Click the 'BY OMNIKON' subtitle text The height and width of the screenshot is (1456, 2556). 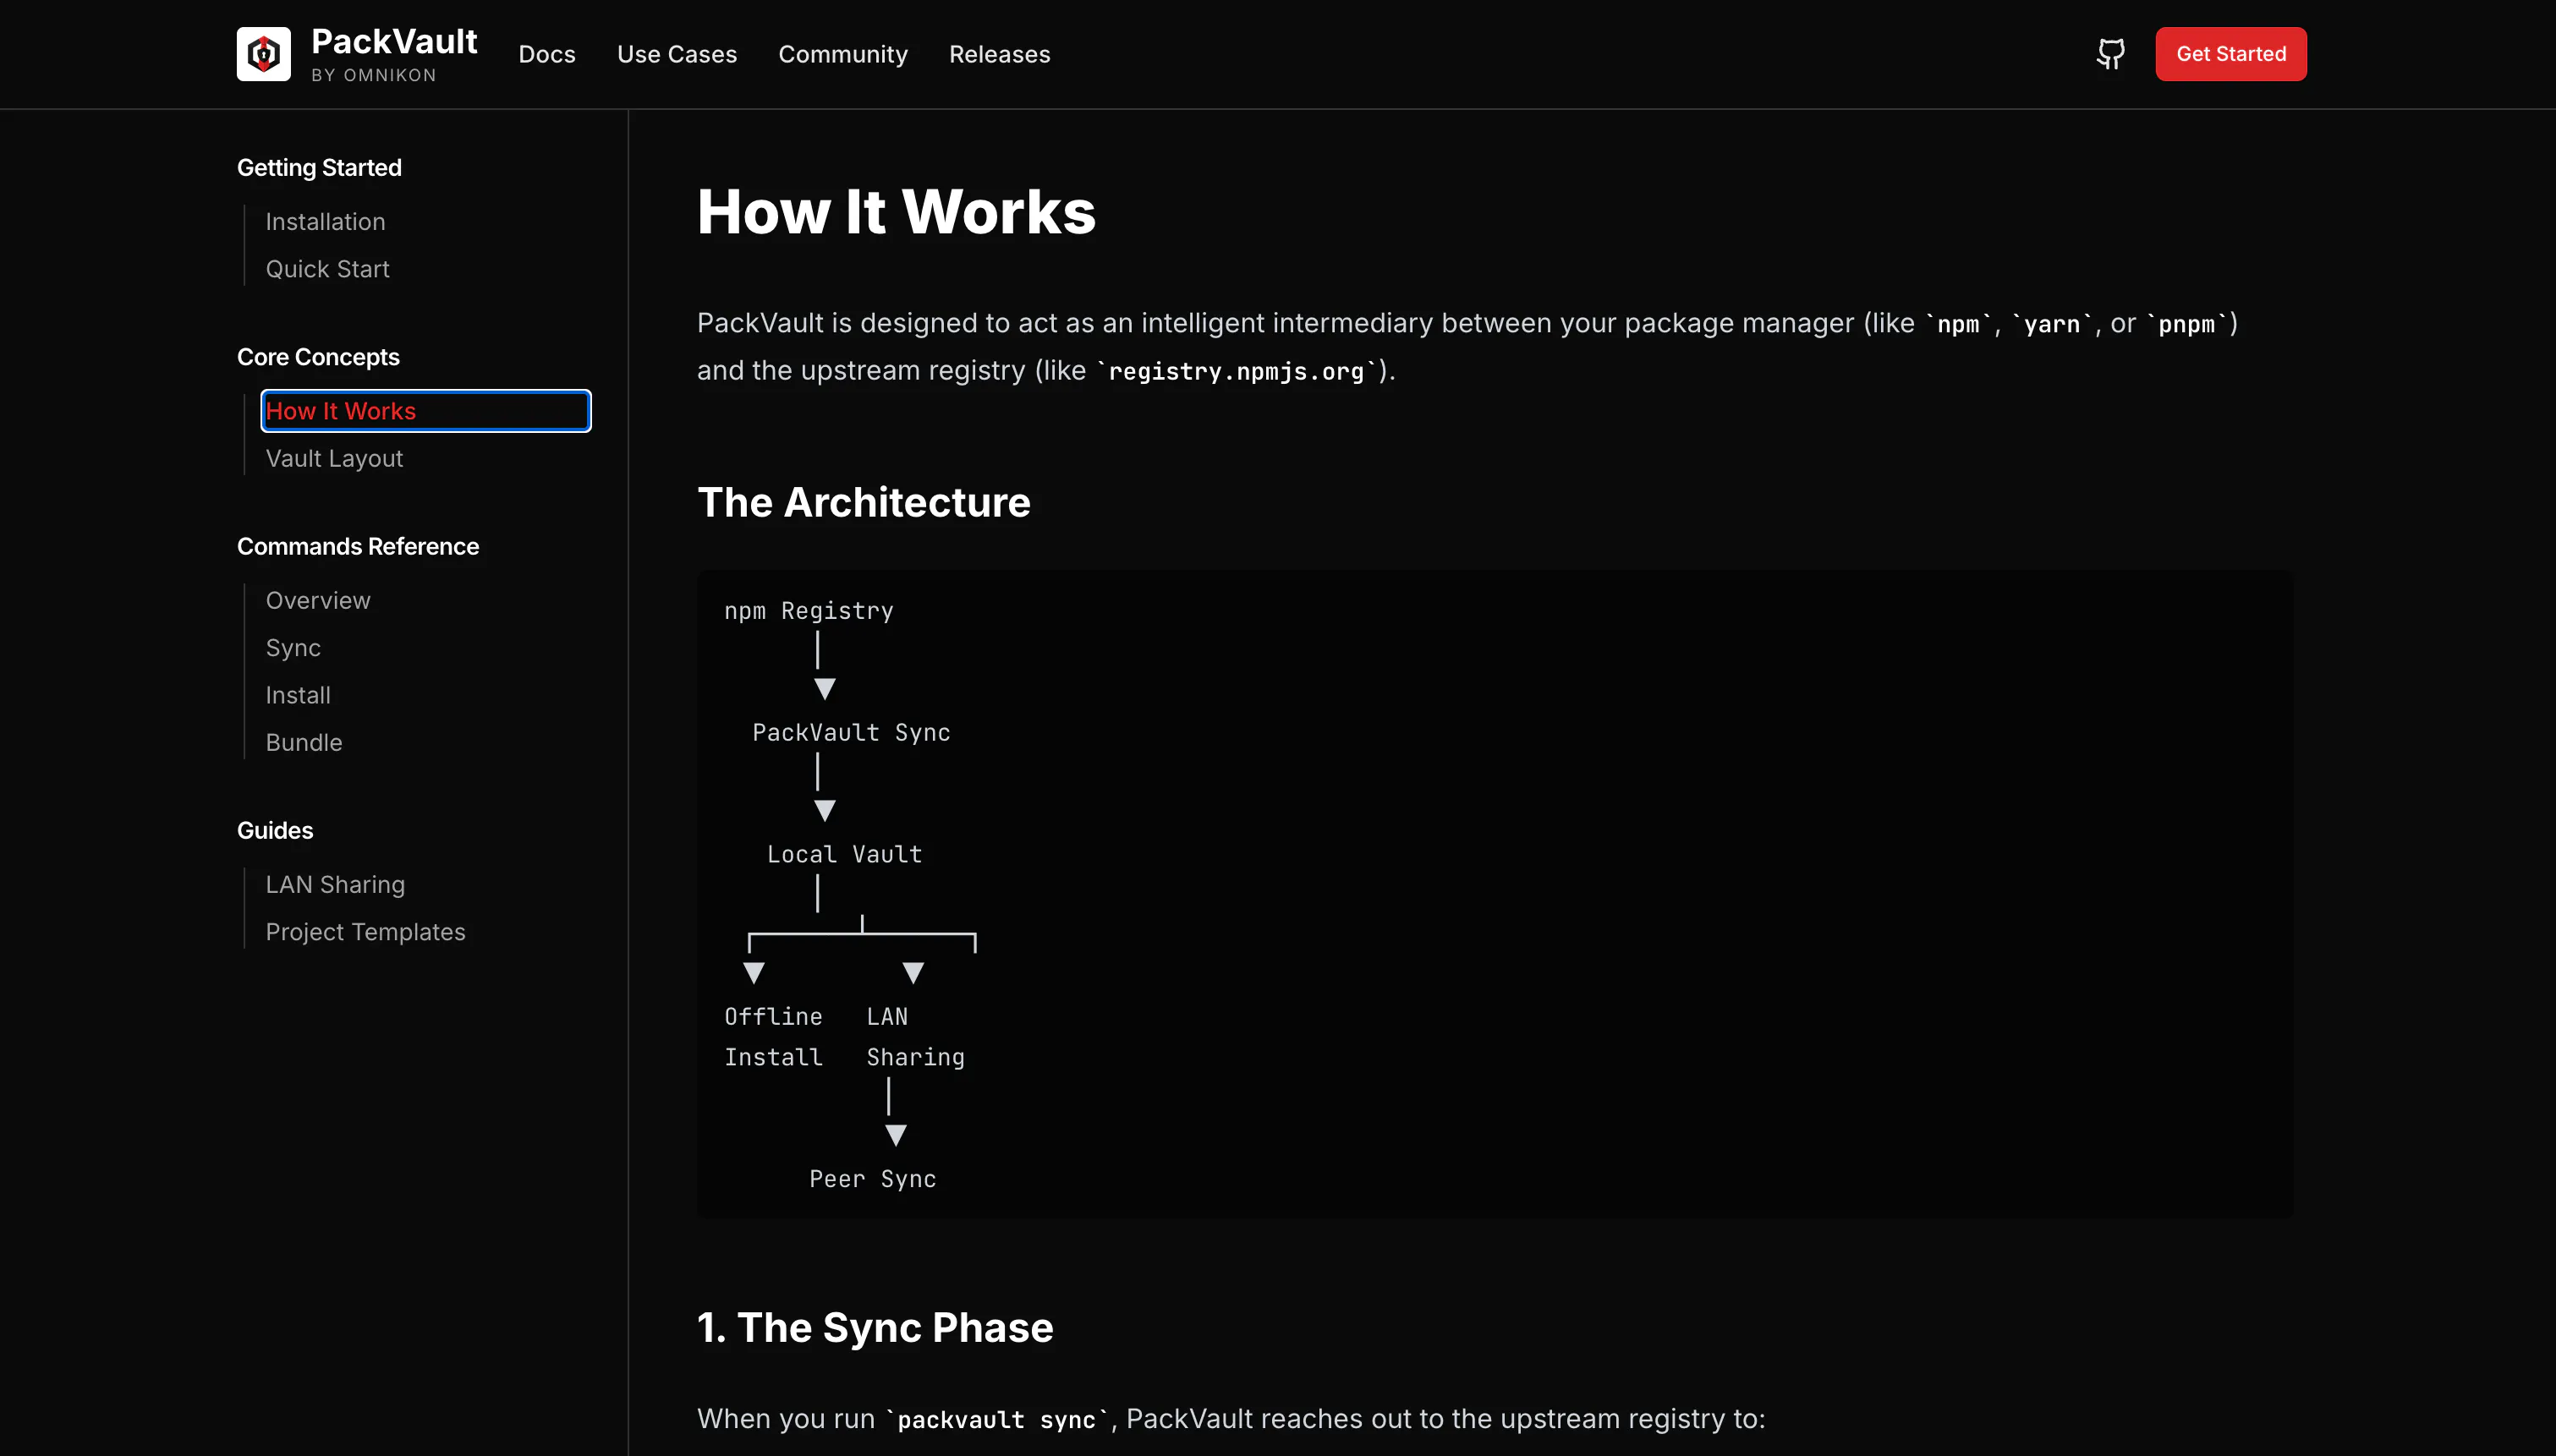(373, 75)
